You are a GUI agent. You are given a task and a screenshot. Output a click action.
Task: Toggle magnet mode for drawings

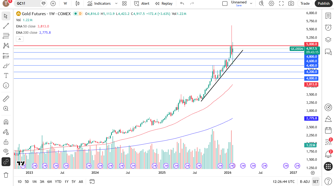click(x=6, y=122)
